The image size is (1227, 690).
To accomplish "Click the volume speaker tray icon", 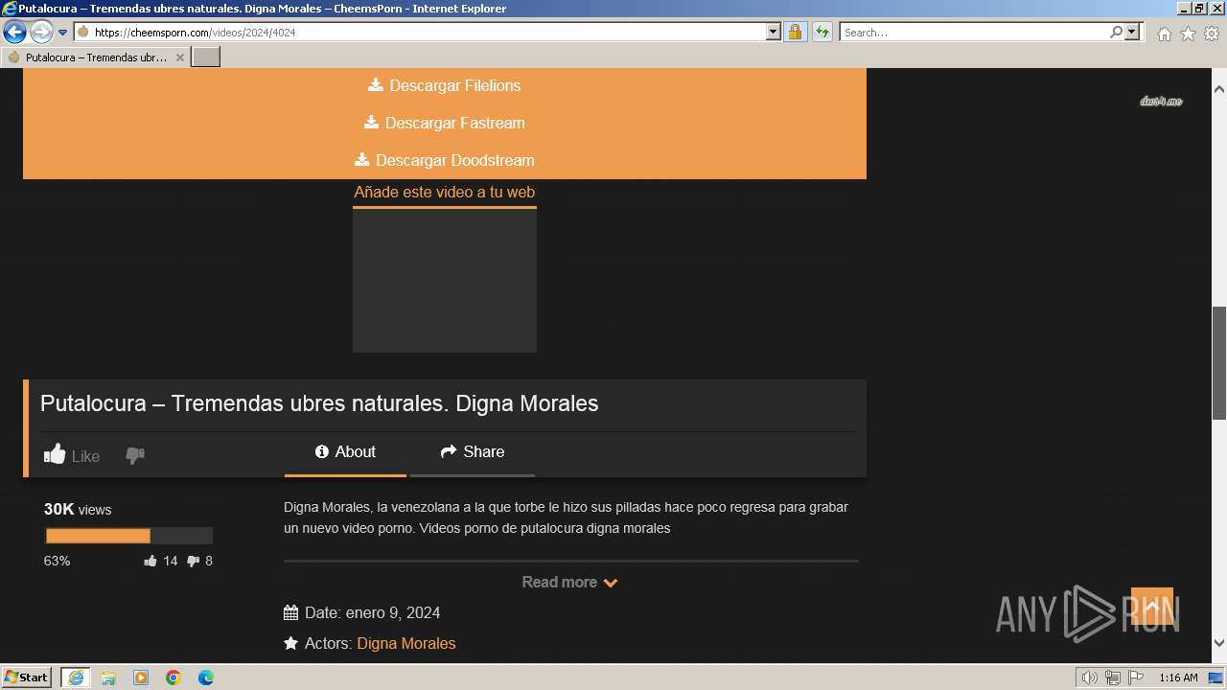I will (x=1090, y=678).
